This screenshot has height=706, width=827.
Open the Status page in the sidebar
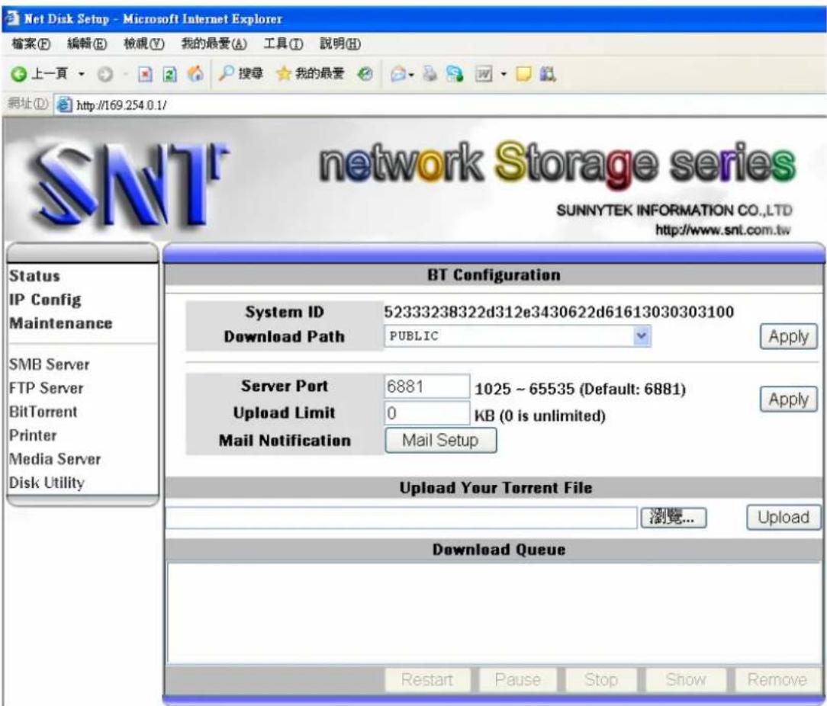tap(34, 276)
